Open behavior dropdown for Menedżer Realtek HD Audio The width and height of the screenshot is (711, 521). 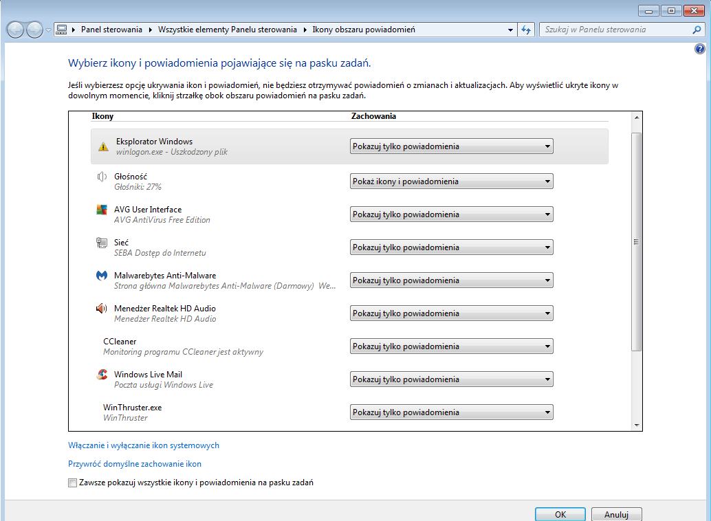tap(451, 313)
